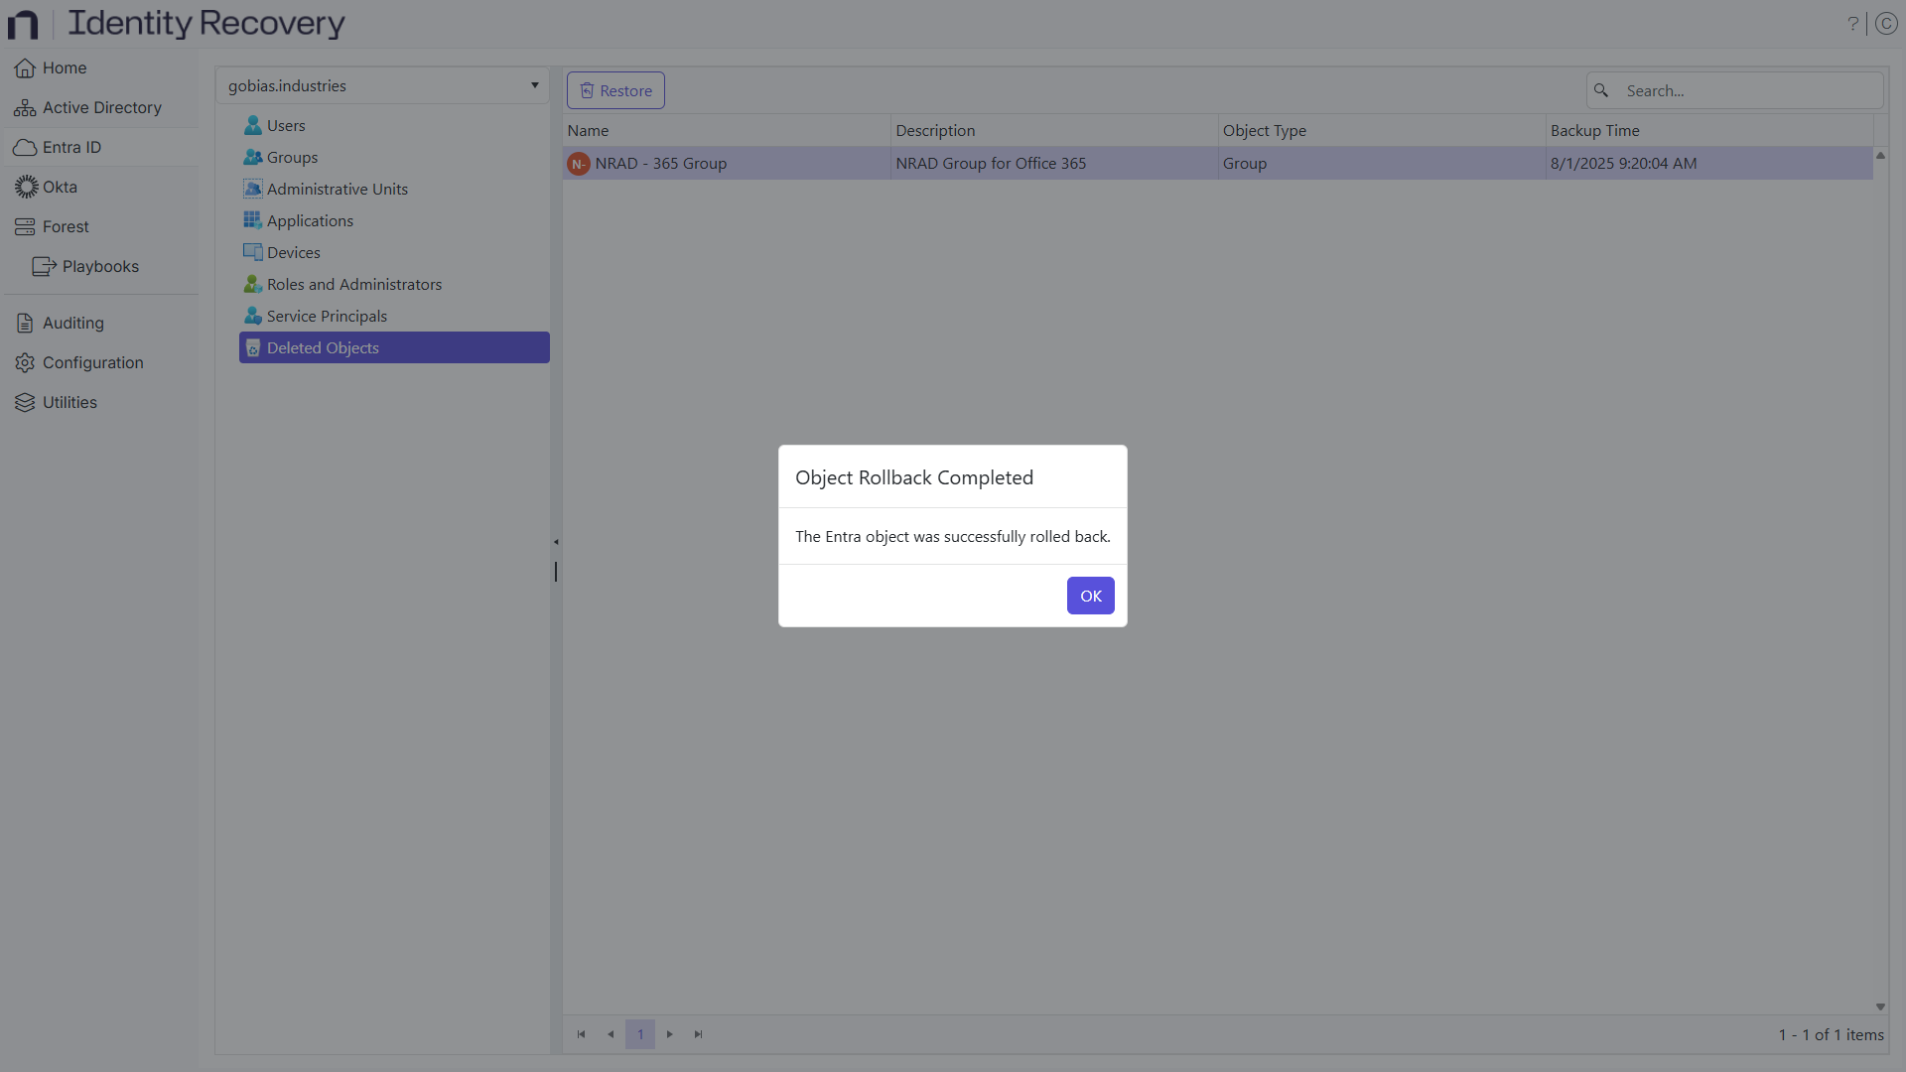This screenshot has width=1906, height=1072.
Task: Open the Okta section in the sidebar
Action: click(60, 187)
